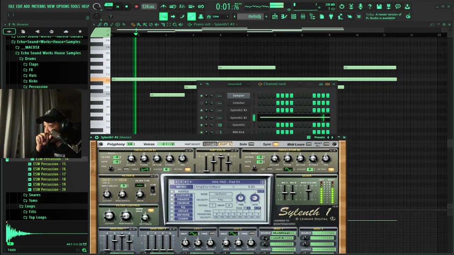Screen dimensions: 454x255
Task: Select the Sampler channel button
Action: tap(238, 95)
